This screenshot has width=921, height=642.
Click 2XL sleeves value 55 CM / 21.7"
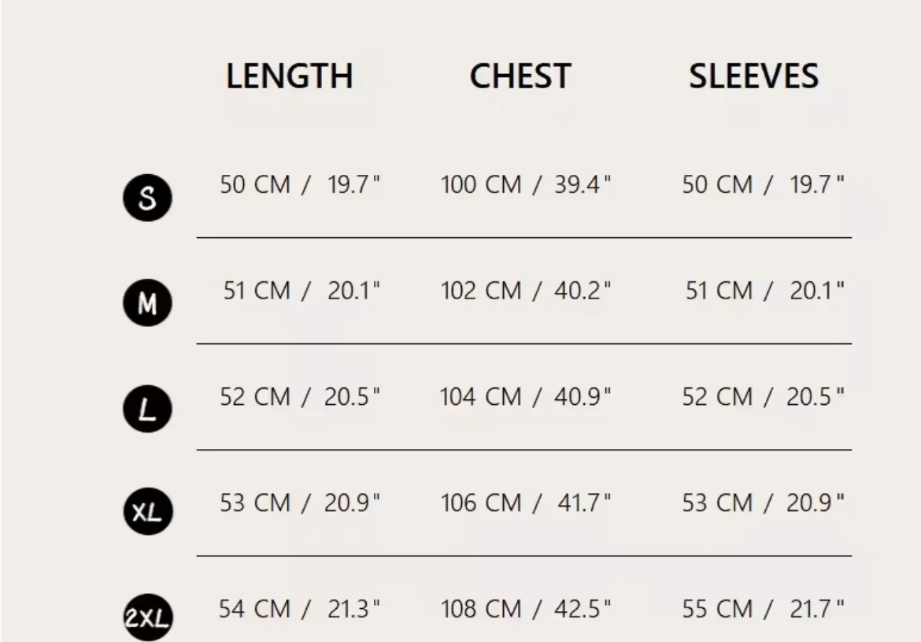[x=763, y=609]
